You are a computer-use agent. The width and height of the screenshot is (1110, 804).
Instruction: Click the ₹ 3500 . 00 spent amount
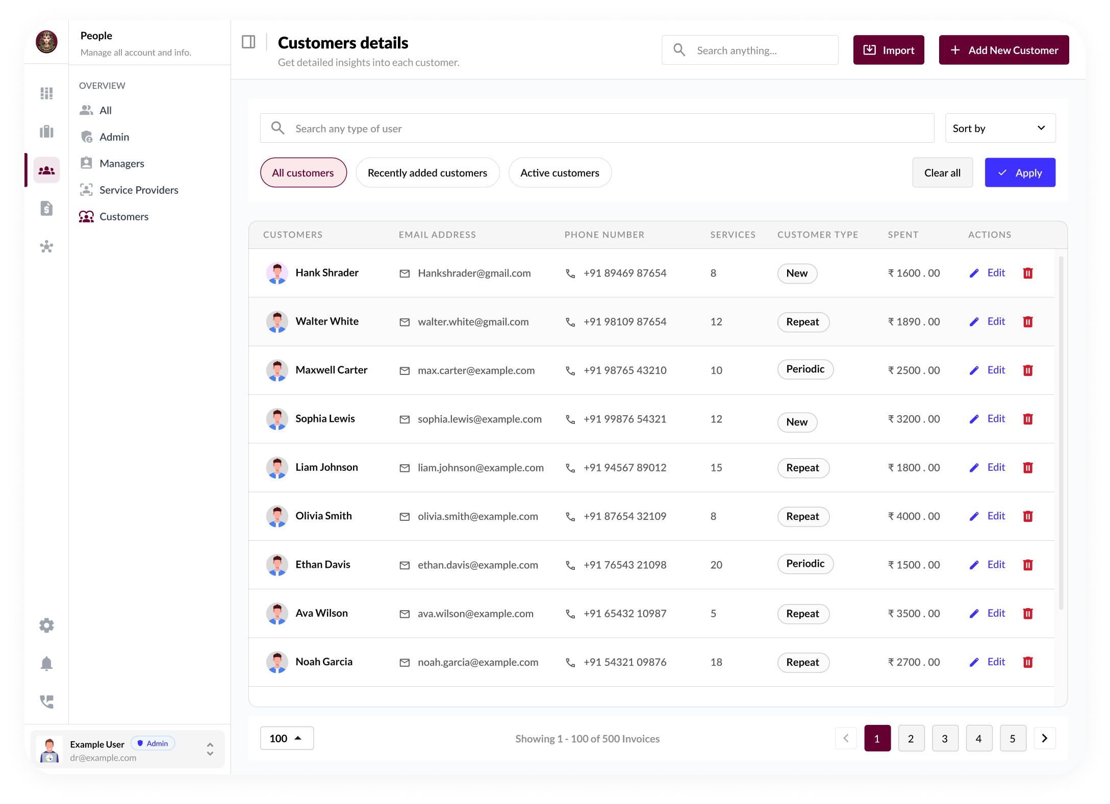pos(914,614)
